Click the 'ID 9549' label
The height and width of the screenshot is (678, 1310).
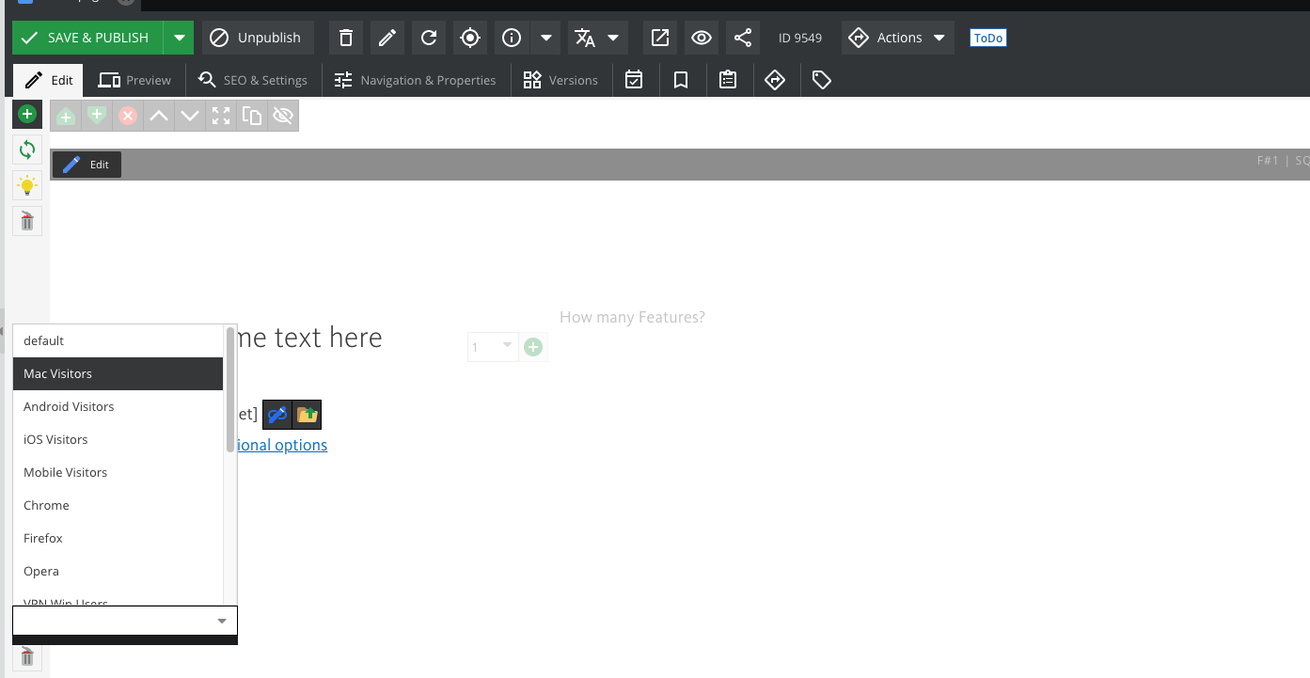click(x=800, y=38)
